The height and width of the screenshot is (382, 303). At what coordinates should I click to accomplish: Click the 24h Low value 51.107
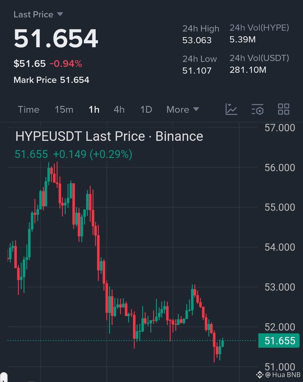tap(197, 71)
